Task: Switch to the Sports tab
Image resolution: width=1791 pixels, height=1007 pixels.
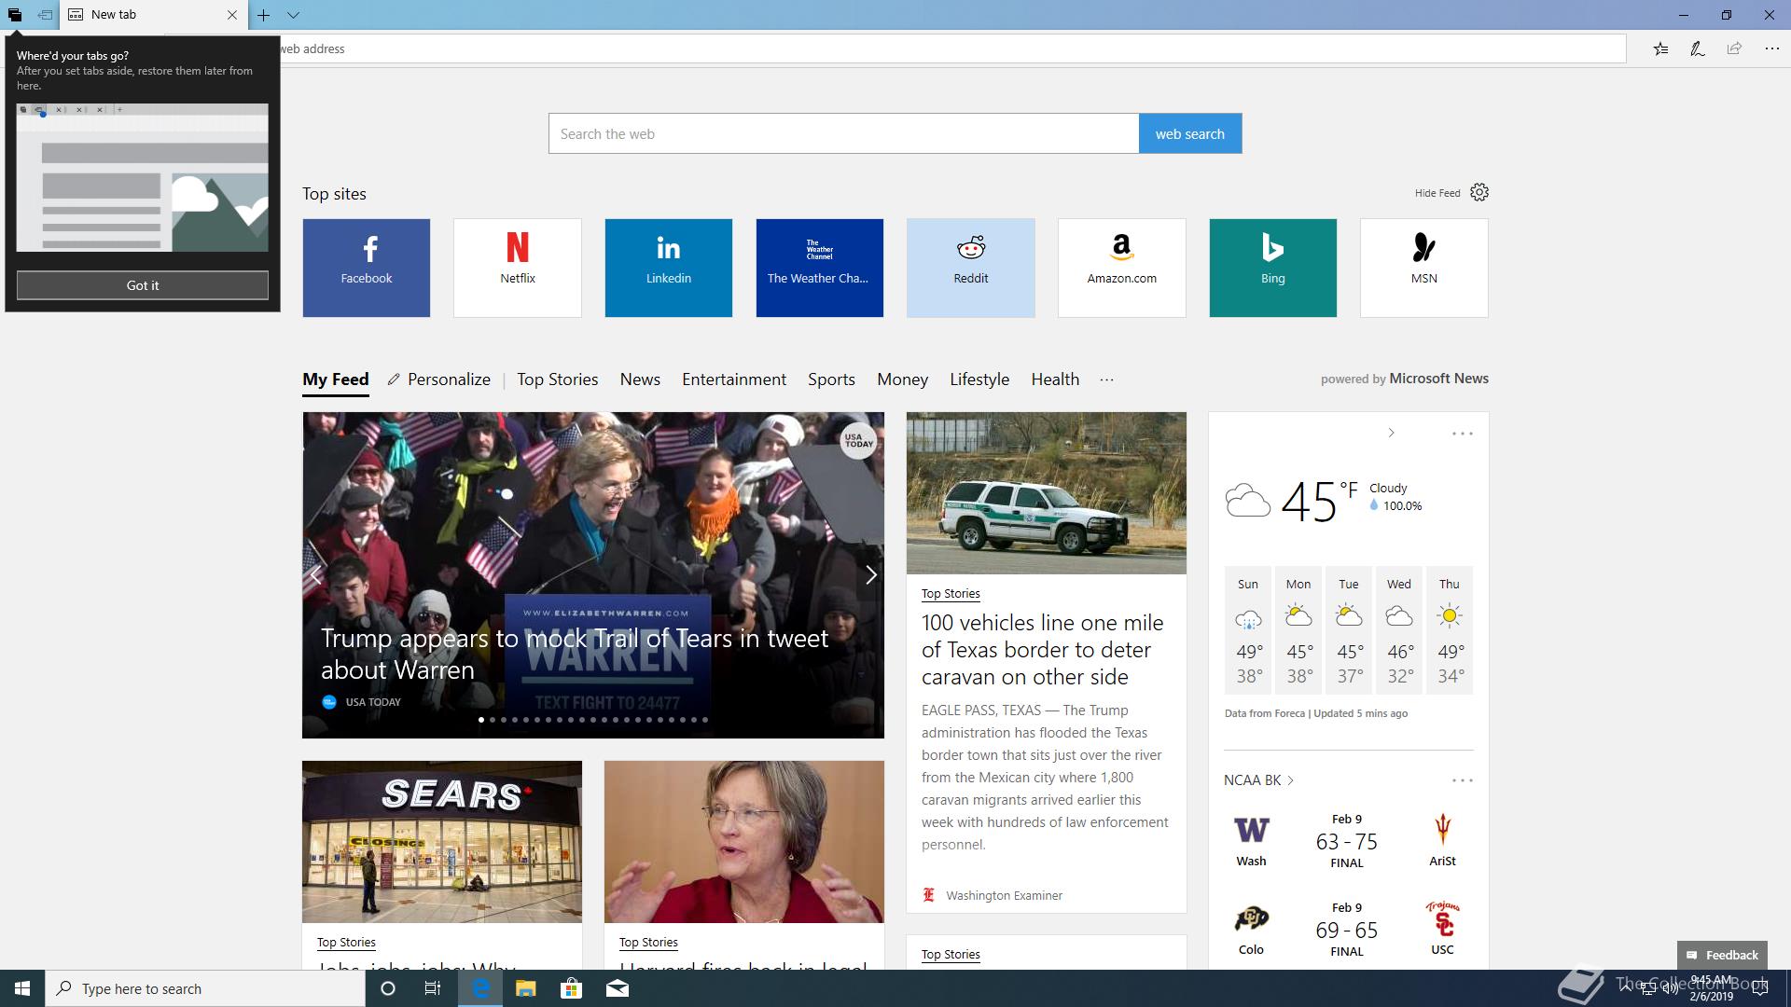Action: (x=831, y=379)
